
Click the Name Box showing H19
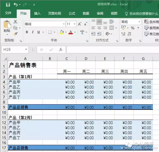click(x=15, y=50)
